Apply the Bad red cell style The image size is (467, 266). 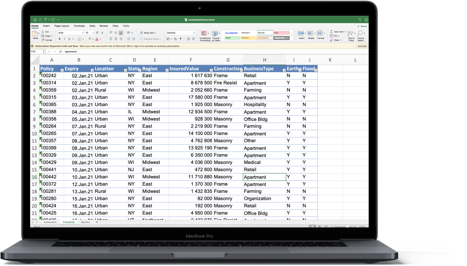click(x=281, y=33)
